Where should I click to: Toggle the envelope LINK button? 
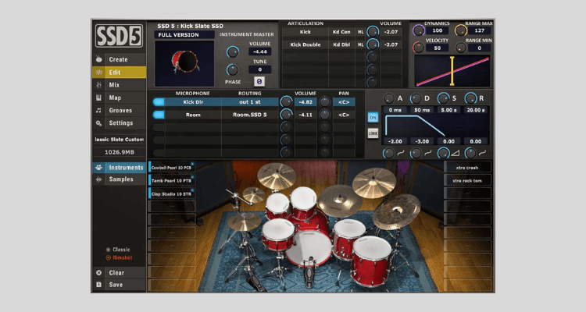coord(373,133)
